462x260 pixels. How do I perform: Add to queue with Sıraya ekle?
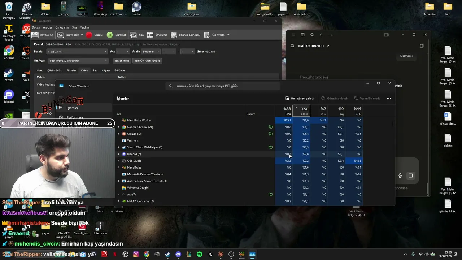click(68, 35)
